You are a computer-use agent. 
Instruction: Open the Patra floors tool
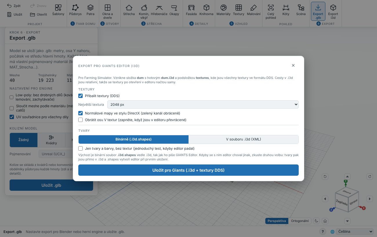click(90, 10)
